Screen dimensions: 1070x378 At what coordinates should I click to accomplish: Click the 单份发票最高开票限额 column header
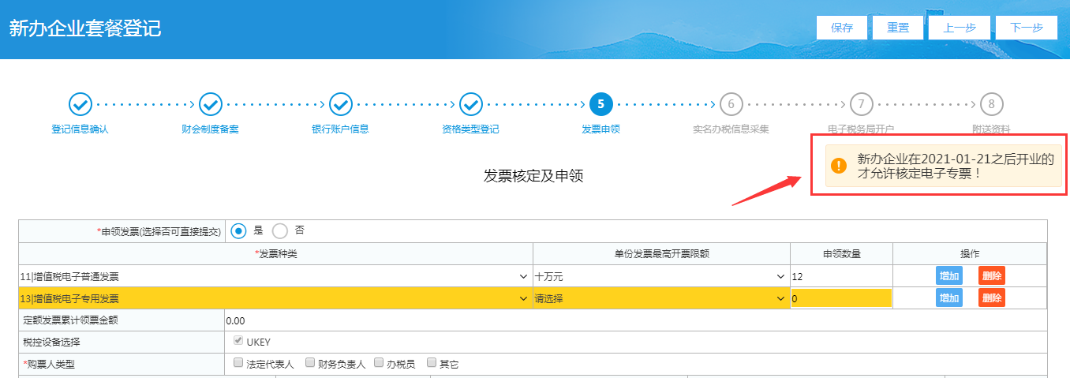[x=661, y=253]
